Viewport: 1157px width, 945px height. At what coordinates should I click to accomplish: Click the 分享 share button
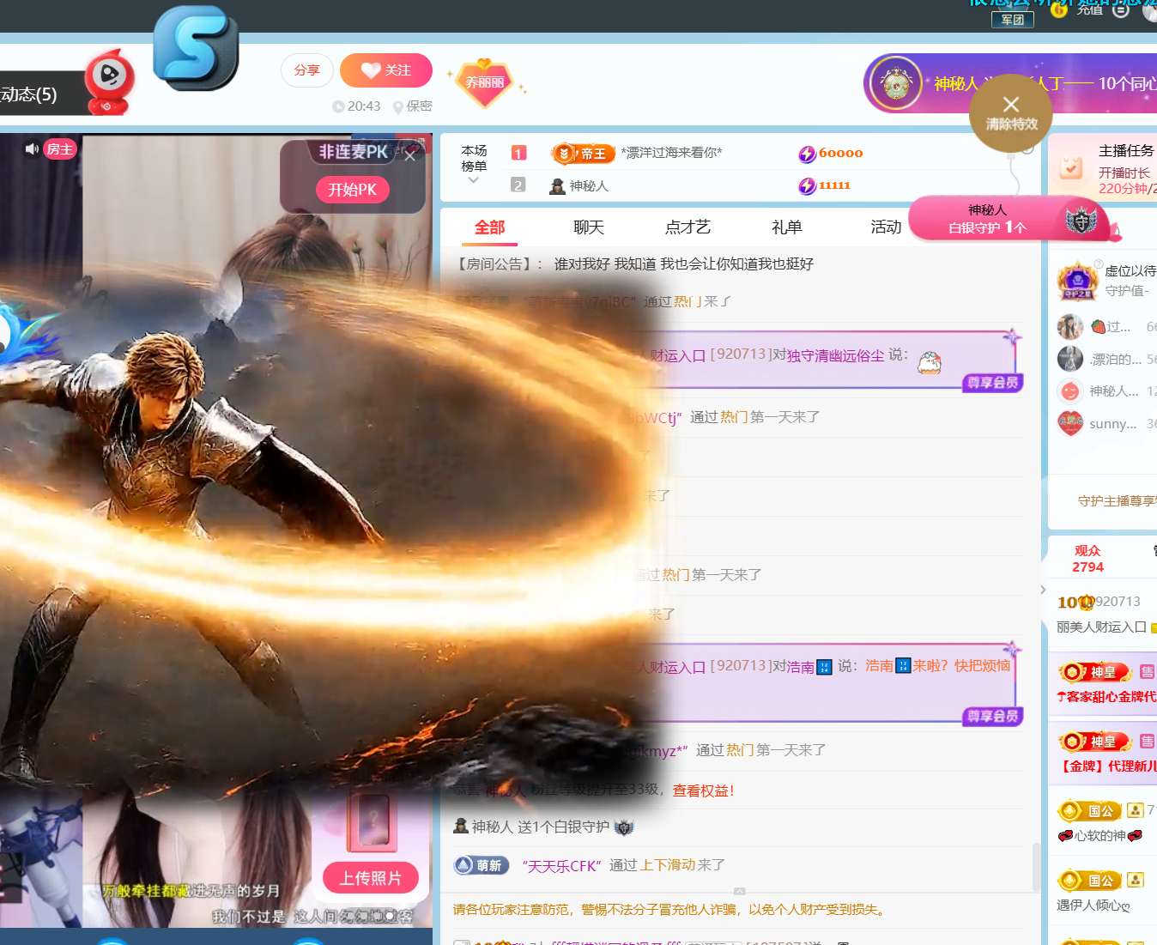[307, 70]
